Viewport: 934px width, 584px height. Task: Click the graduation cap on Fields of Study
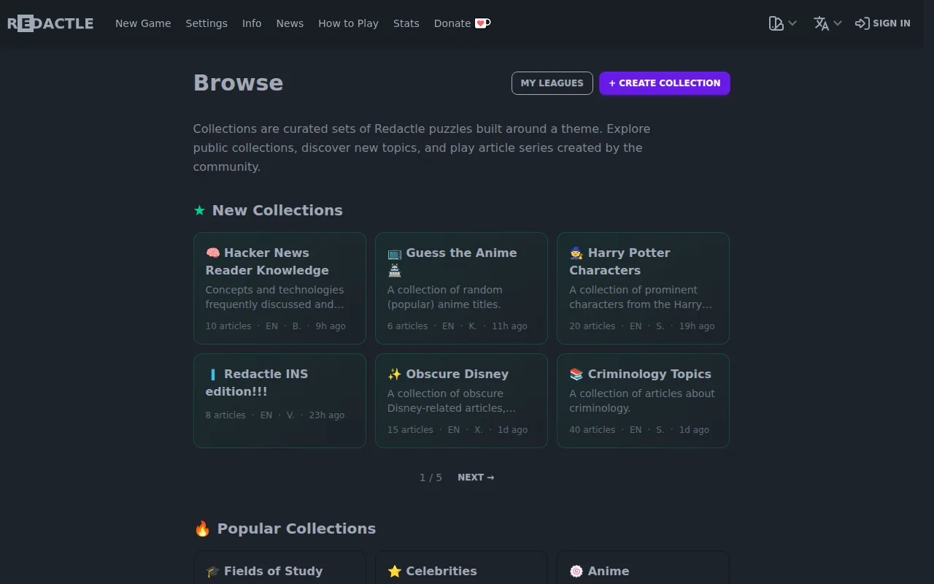click(x=212, y=571)
